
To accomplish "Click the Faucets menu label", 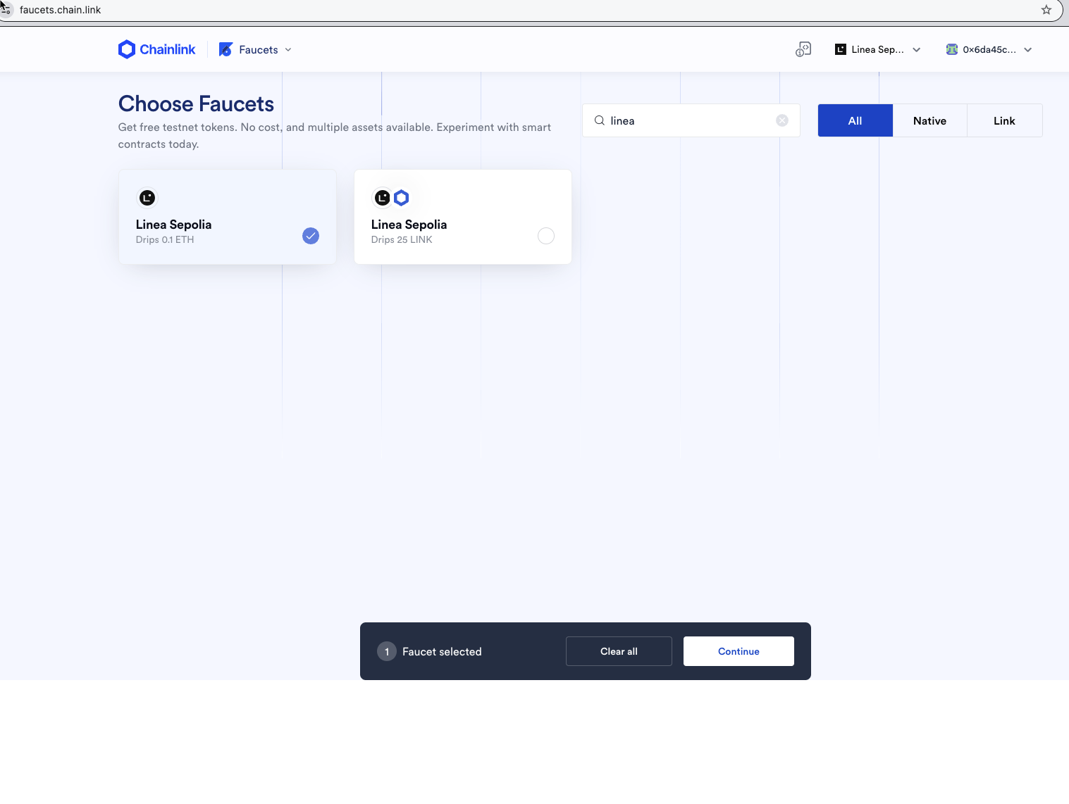I will point(259,50).
